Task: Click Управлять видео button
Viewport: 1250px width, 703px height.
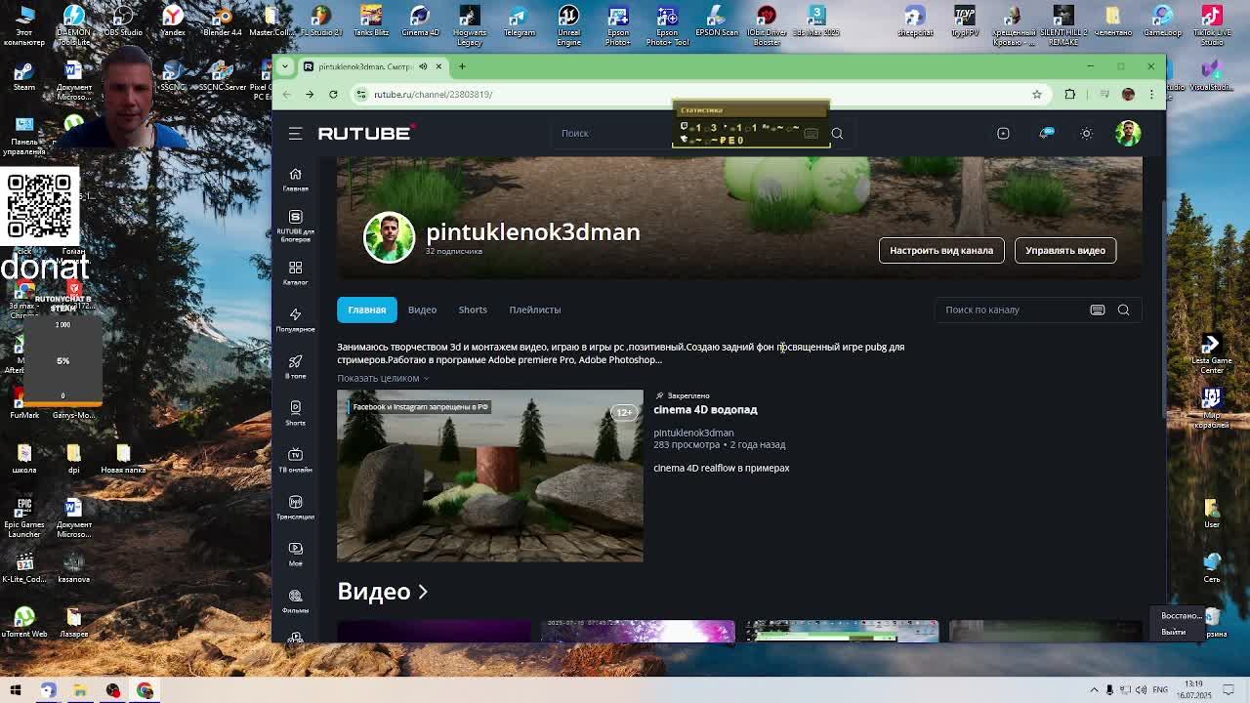Action: 1065,250
